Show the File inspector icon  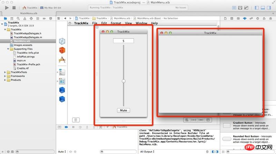[225, 19]
